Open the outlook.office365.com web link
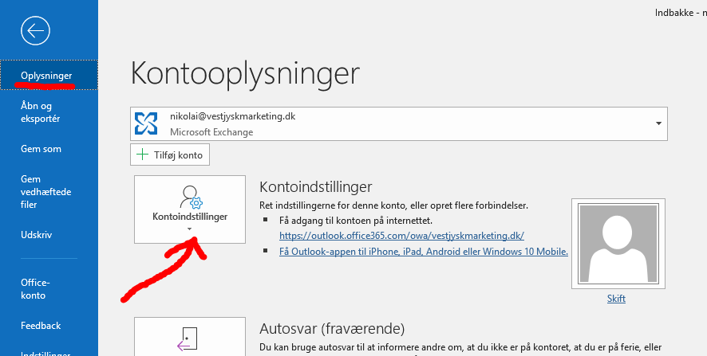 click(x=401, y=236)
